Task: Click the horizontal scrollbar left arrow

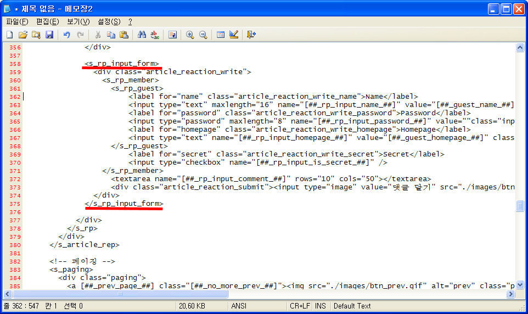Action: tap(7, 294)
